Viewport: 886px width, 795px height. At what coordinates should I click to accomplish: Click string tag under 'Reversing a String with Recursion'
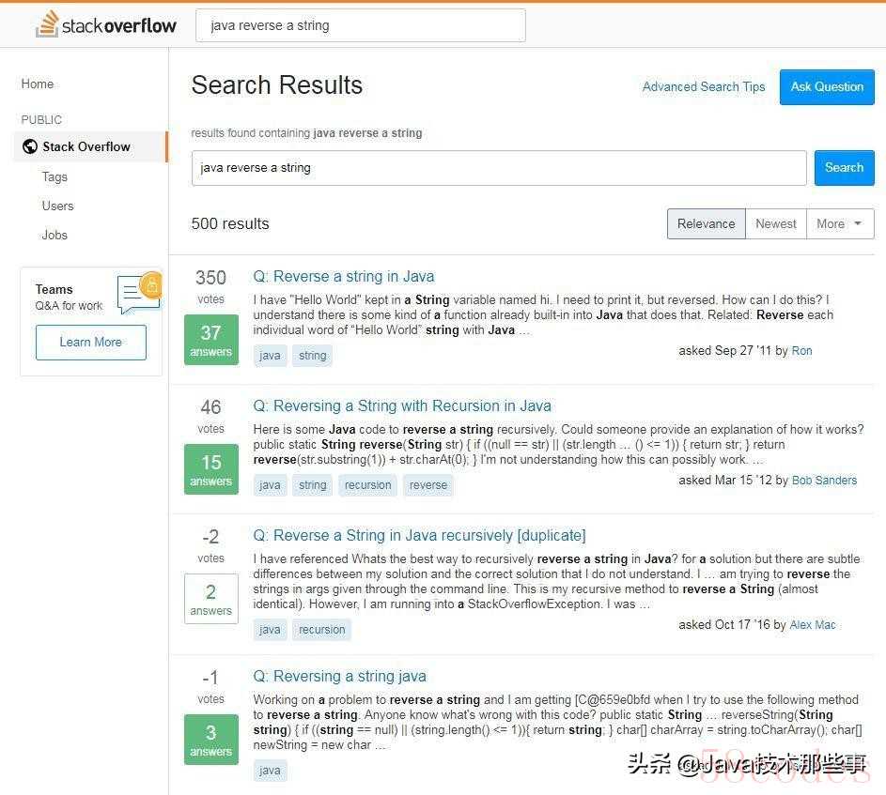(313, 485)
